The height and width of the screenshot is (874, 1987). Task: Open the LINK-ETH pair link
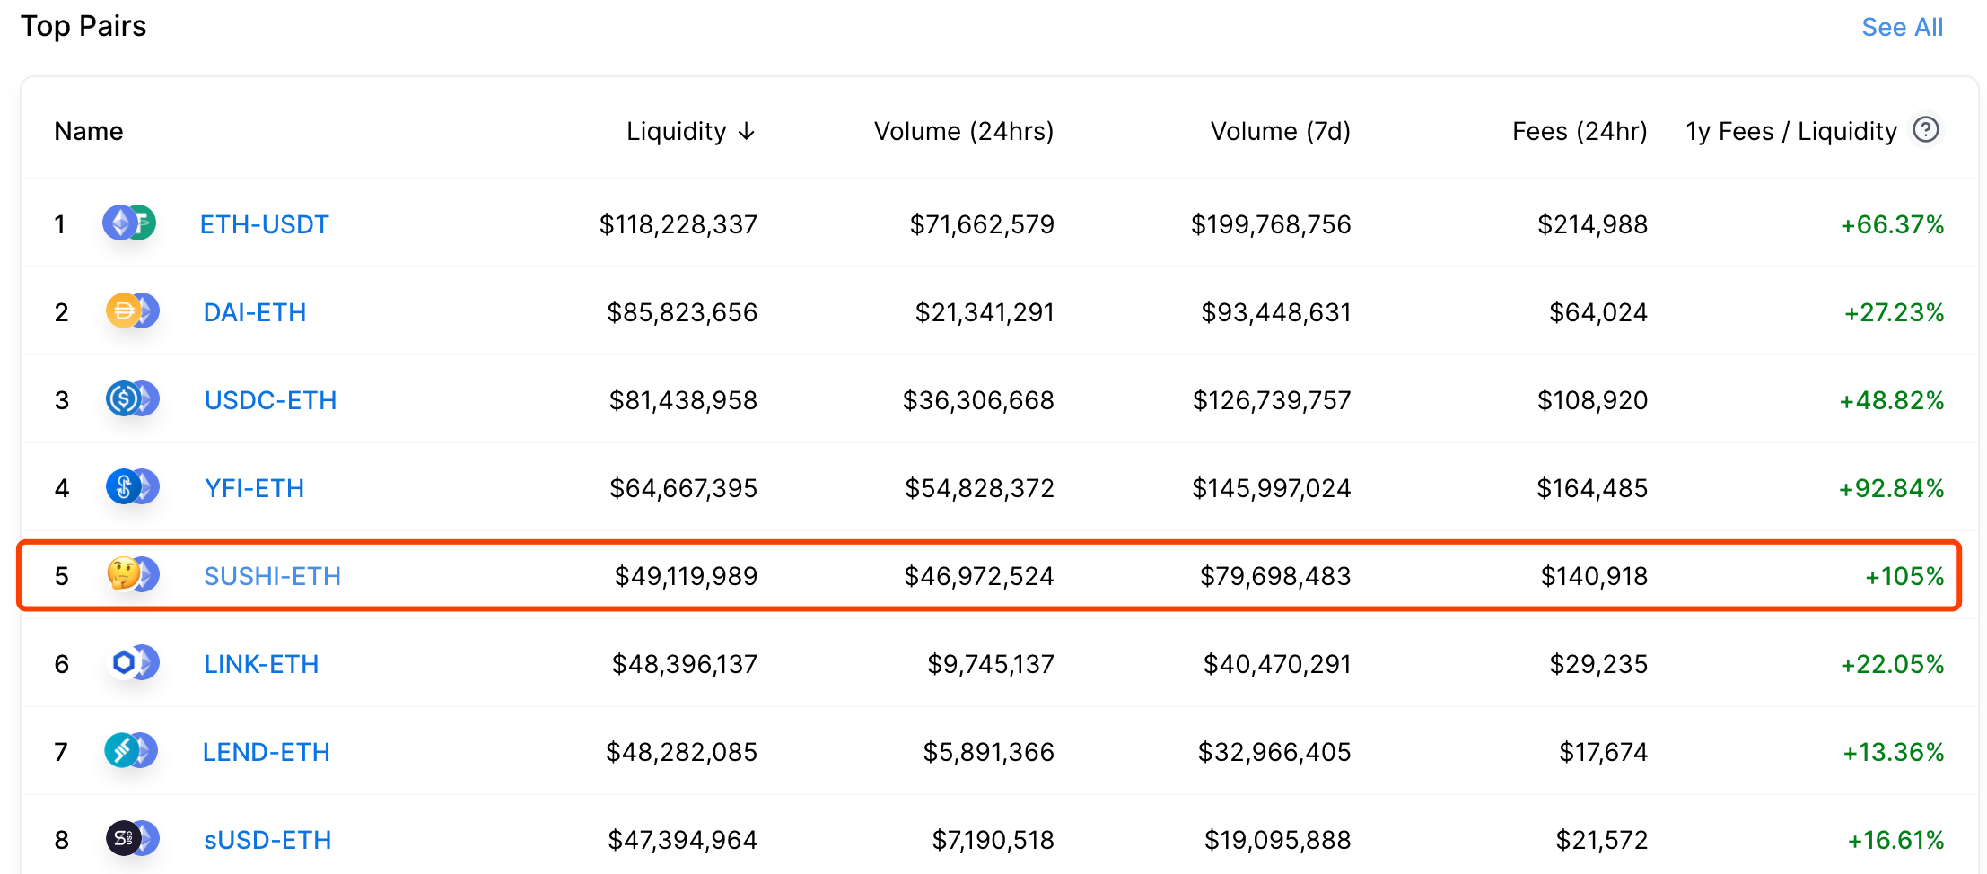click(x=261, y=664)
